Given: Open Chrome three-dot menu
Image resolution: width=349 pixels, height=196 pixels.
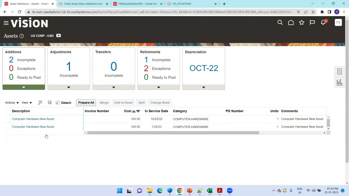Looking at the screenshot, I should coord(344,12).
